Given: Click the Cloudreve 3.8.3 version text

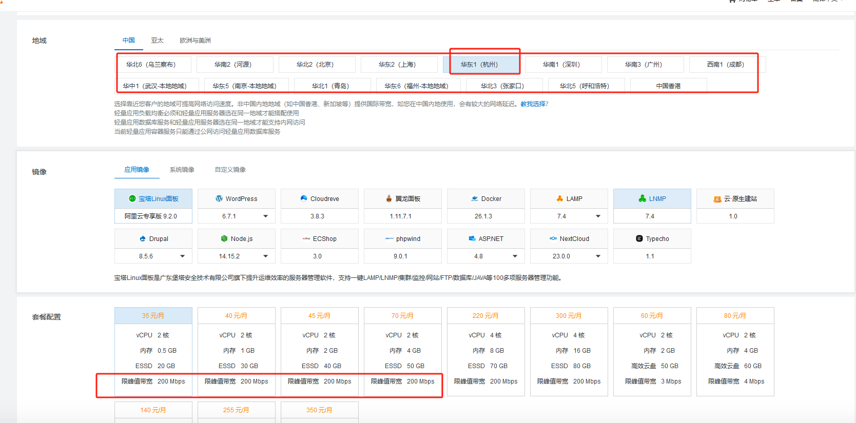Looking at the screenshot, I should point(318,216).
